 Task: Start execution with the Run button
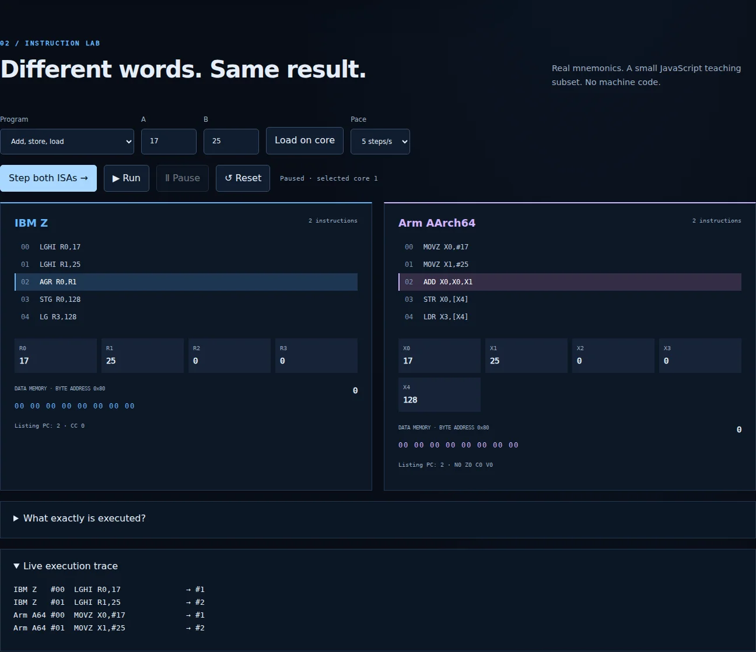pos(127,178)
